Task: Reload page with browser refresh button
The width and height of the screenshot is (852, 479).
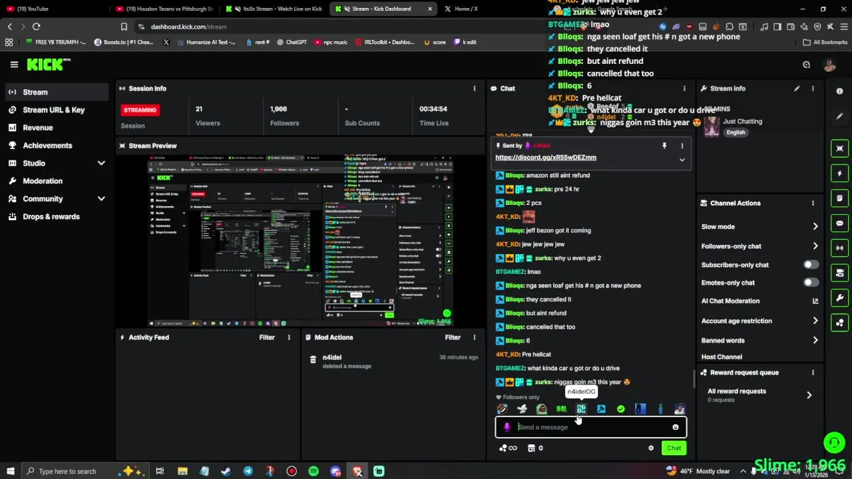Action: click(36, 27)
